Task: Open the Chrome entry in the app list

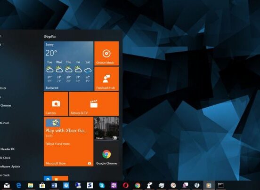Action: tap(6, 105)
